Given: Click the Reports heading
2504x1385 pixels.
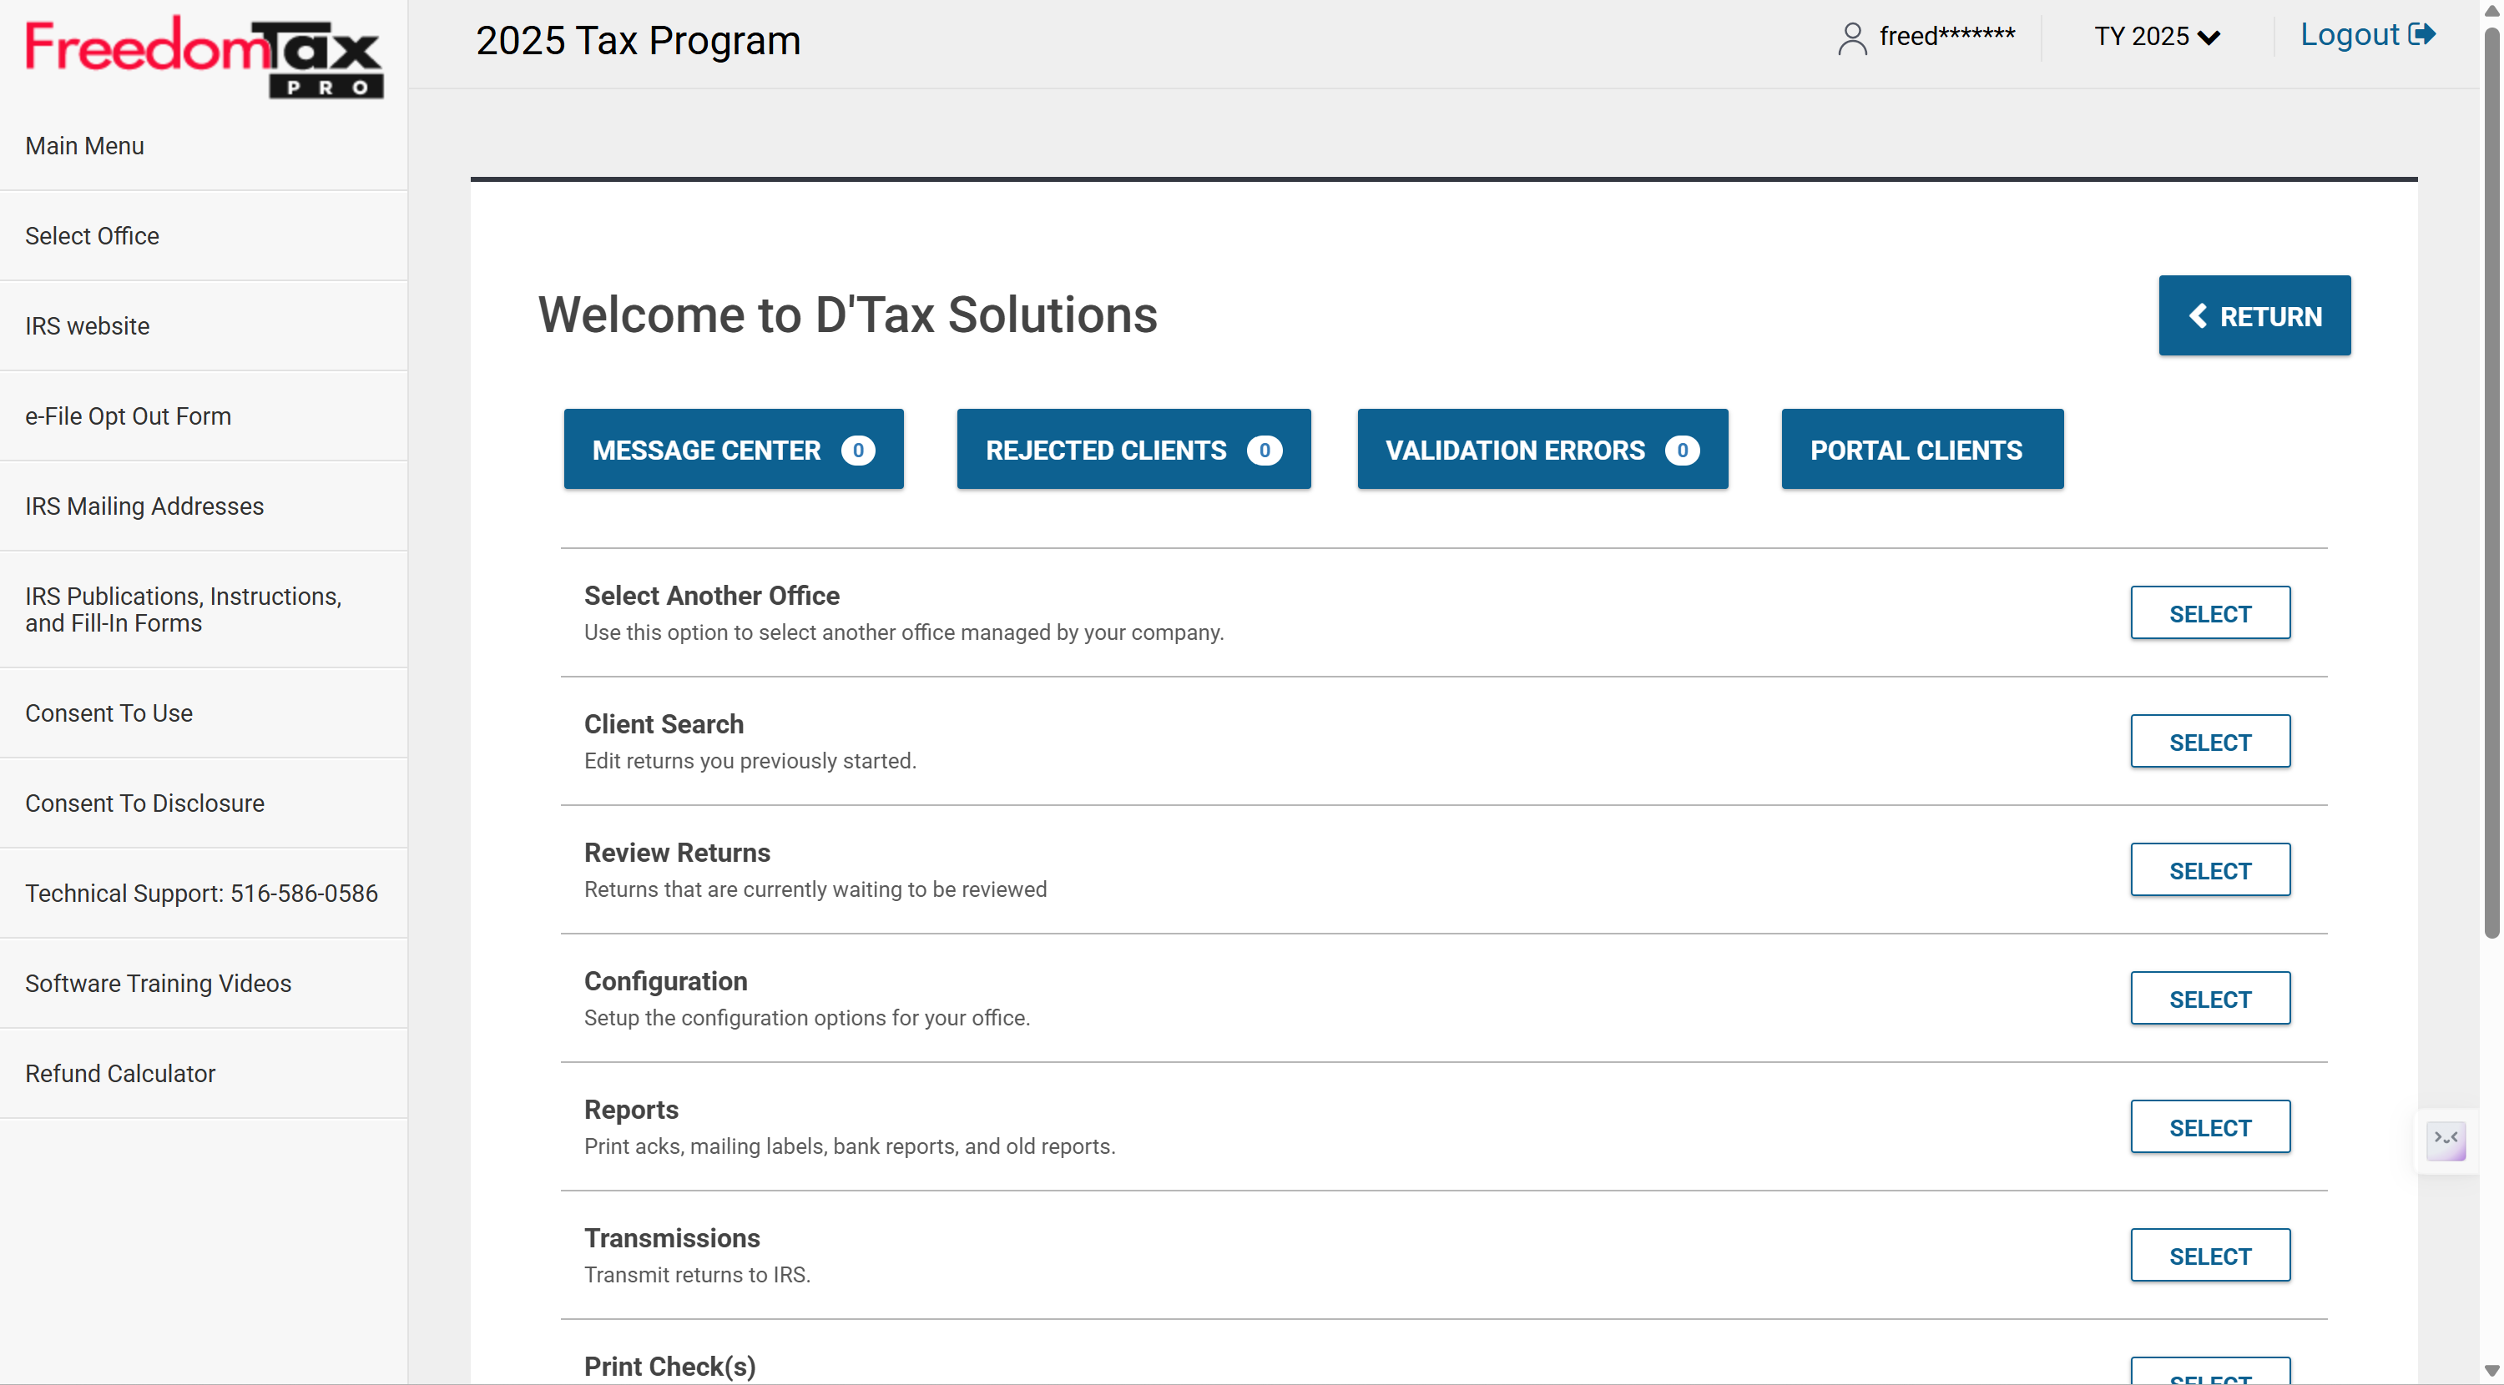Looking at the screenshot, I should (631, 1110).
